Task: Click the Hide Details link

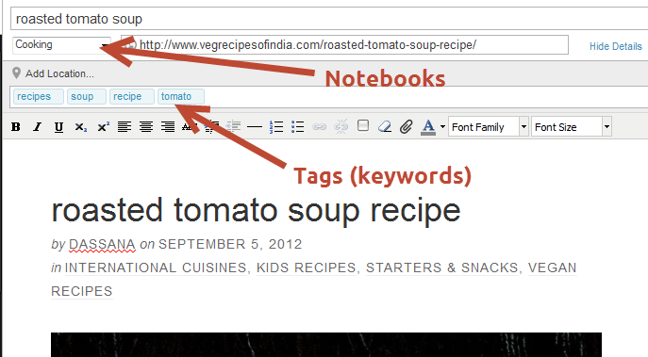Action: click(x=615, y=46)
